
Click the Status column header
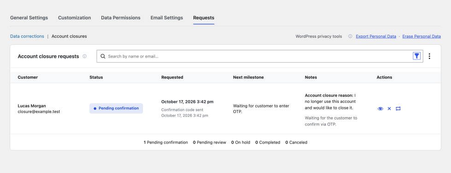point(96,77)
